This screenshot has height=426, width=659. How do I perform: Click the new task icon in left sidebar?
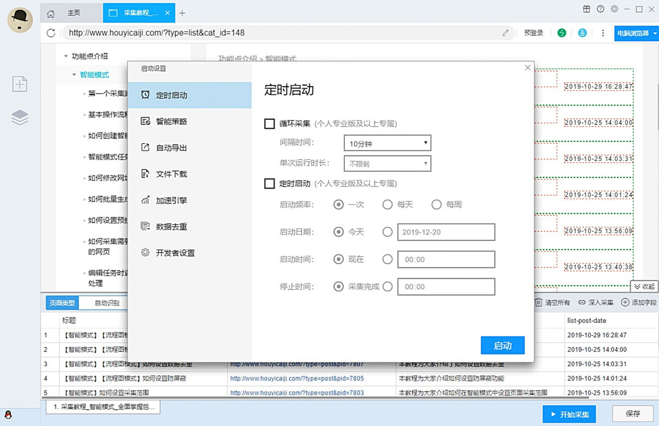point(20,84)
